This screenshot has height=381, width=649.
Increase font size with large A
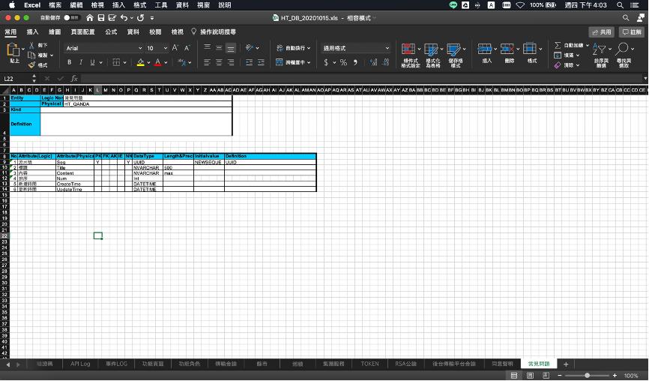[x=175, y=48]
